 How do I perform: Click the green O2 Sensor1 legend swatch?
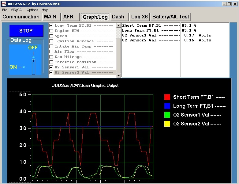[x=167, y=115]
